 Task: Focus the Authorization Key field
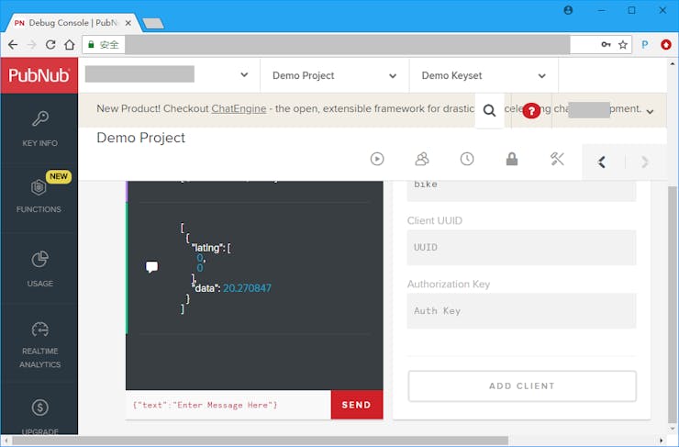[521, 310]
